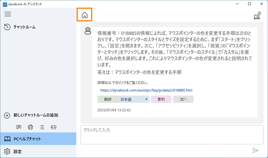The image size is (268, 158).
Task: Go to the Home screen icon
Action: 85,15
